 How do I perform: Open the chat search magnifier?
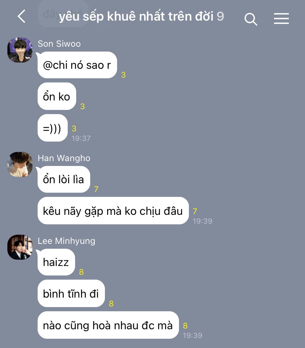tap(251, 19)
